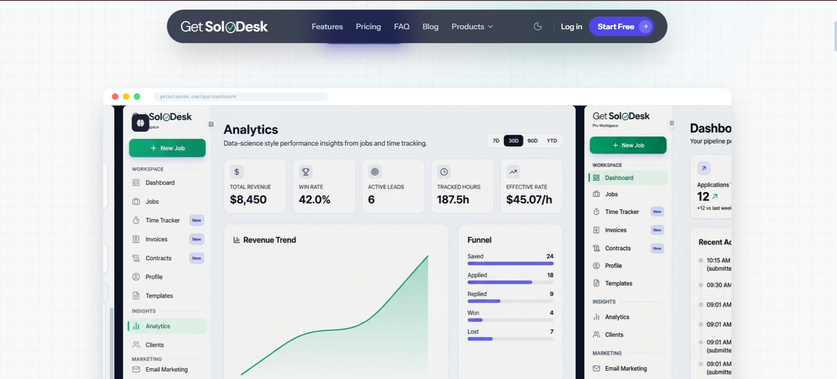Select the 90D time range
837x379 pixels.
533,141
